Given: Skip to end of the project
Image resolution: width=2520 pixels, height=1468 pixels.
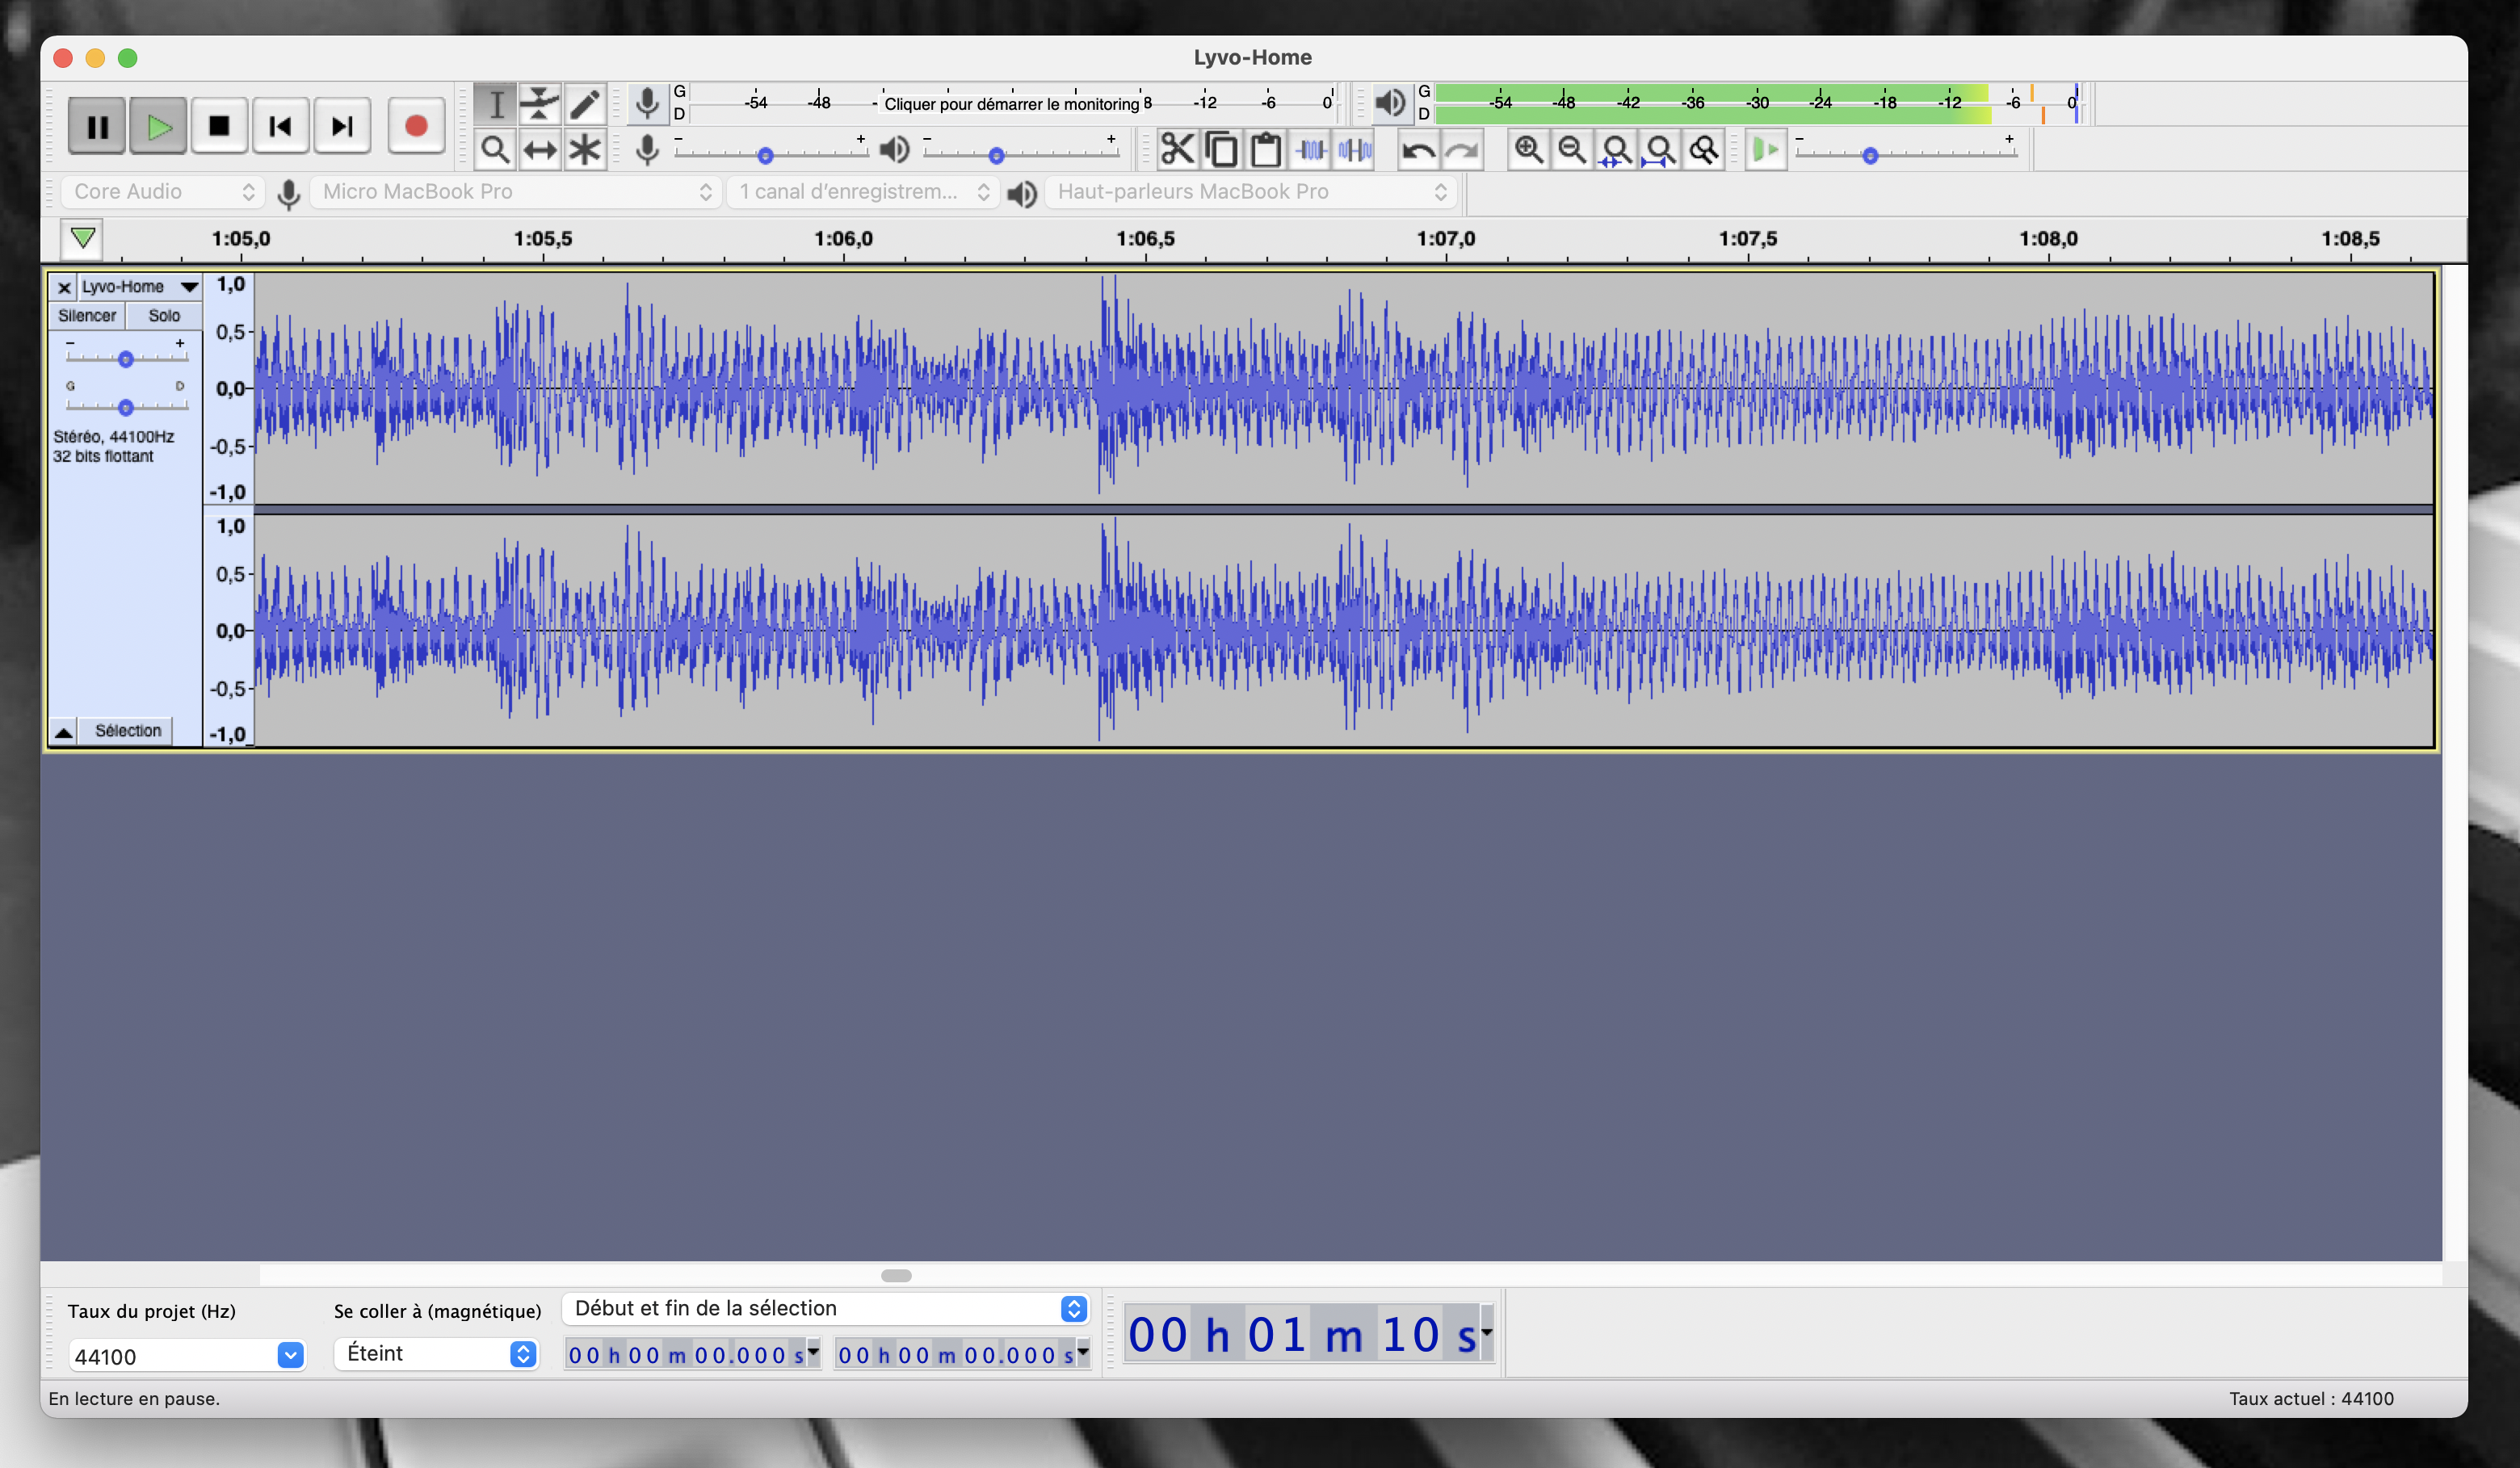Looking at the screenshot, I should click(x=342, y=127).
